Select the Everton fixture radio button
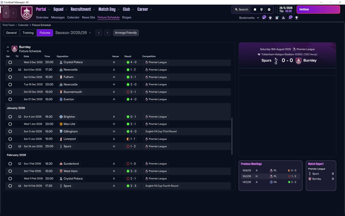This screenshot has width=345, height=216. tap(10, 99)
